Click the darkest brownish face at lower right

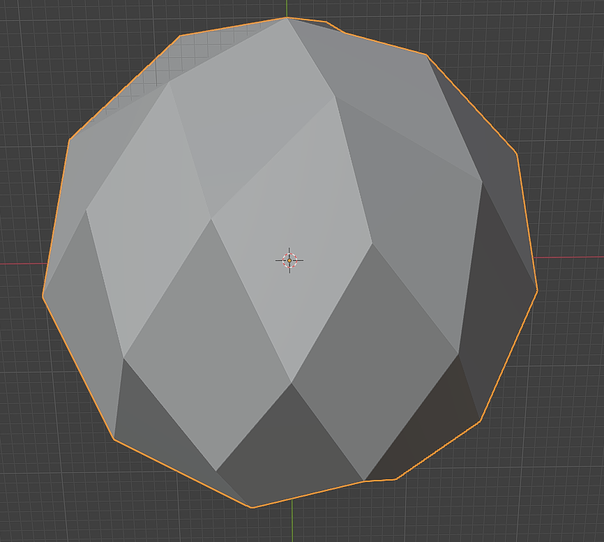tap(425, 426)
